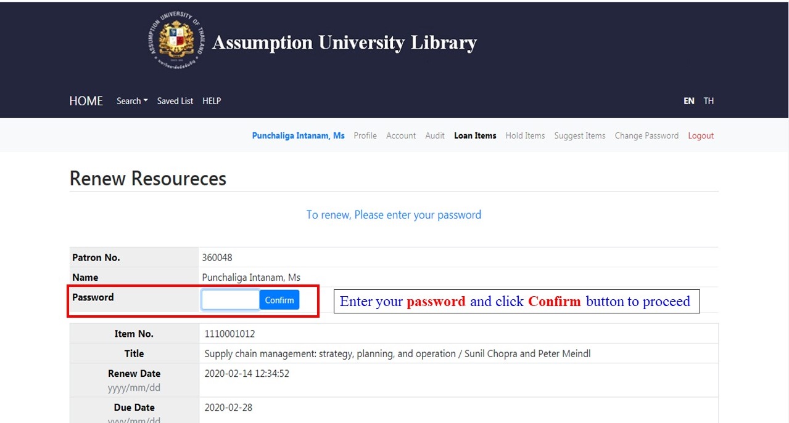The height and width of the screenshot is (423, 789).
Task: Click the Assumption University Library title
Action: click(x=344, y=42)
